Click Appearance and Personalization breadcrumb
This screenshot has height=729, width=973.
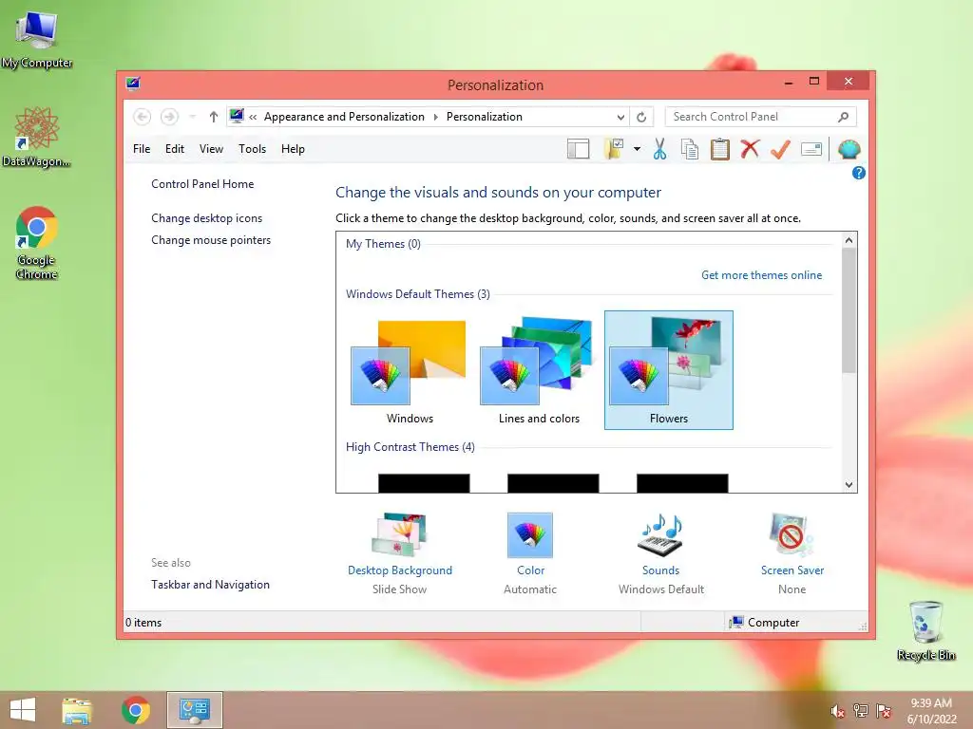click(344, 117)
